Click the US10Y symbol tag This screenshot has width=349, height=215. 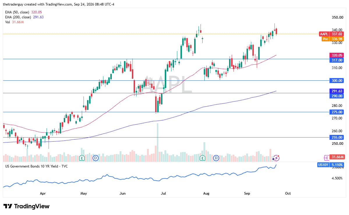[323, 165]
